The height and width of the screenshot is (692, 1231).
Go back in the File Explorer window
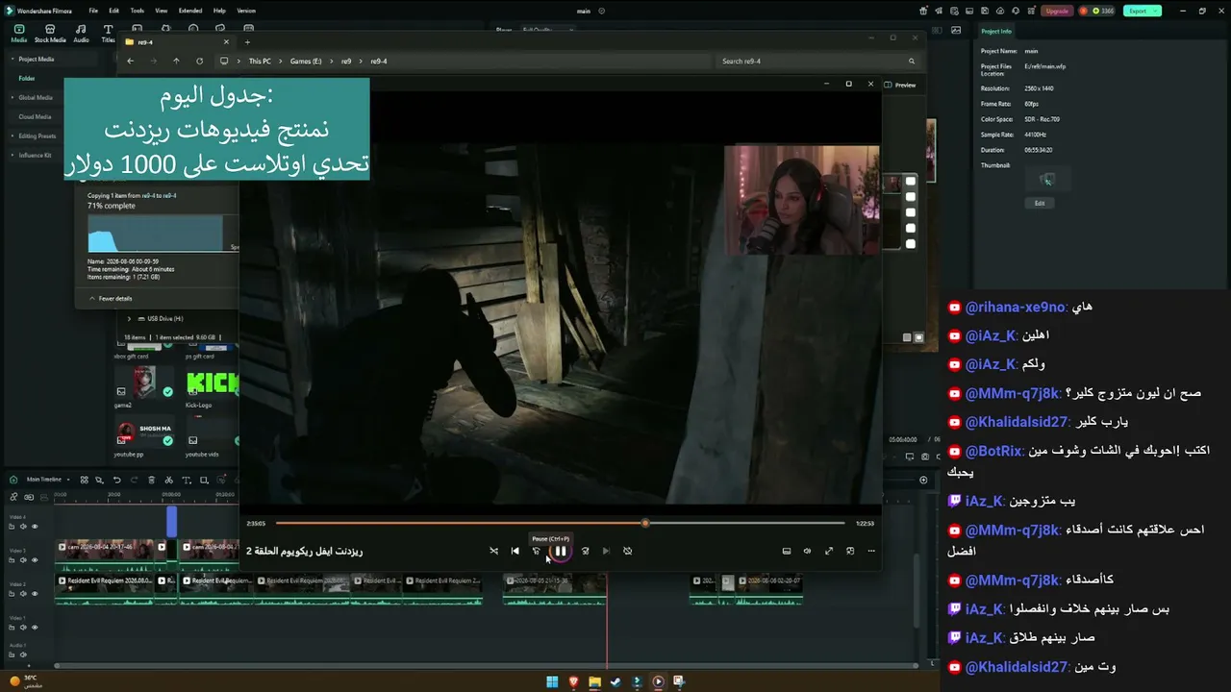click(131, 62)
